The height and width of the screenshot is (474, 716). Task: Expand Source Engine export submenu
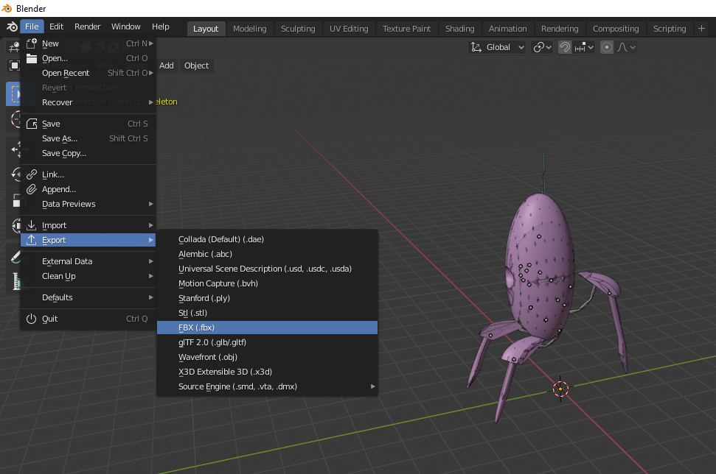pyautogui.click(x=372, y=386)
